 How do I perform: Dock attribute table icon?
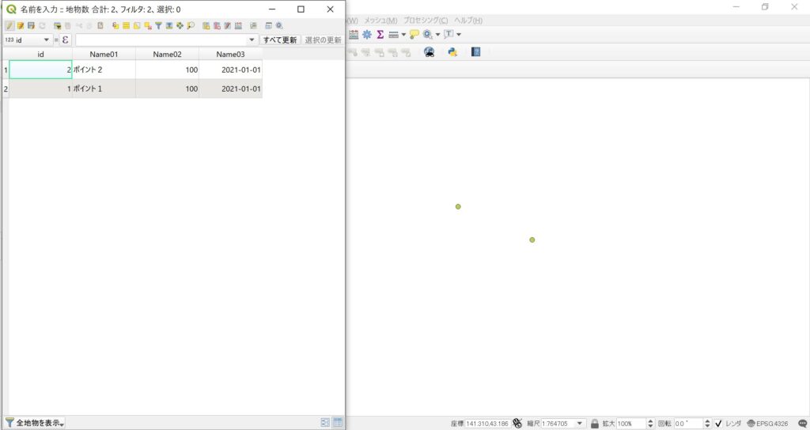point(268,25)
